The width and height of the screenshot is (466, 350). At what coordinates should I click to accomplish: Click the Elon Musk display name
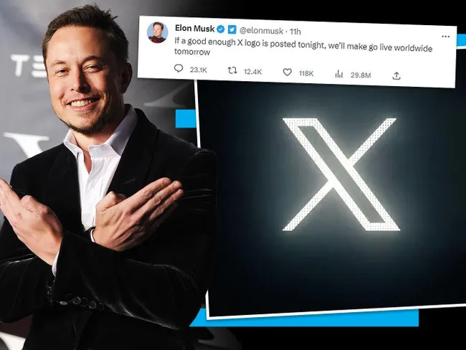pyautogui.click(x=195, y=28)
